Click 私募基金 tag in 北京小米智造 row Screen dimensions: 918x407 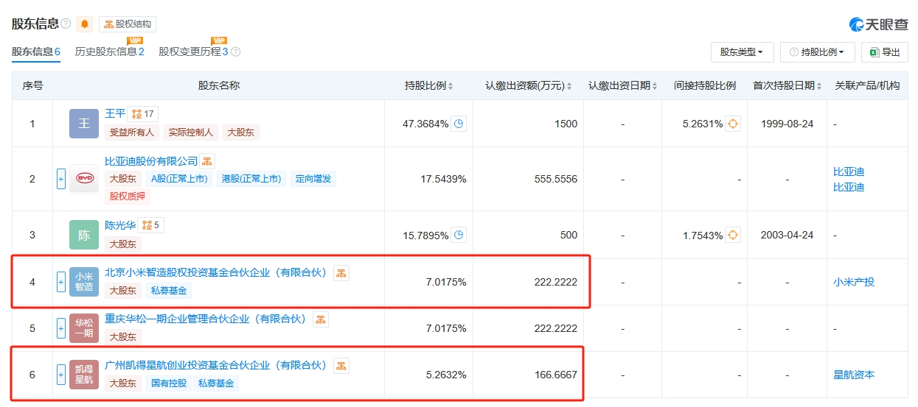pyautogui.click(x=169, y=291)
